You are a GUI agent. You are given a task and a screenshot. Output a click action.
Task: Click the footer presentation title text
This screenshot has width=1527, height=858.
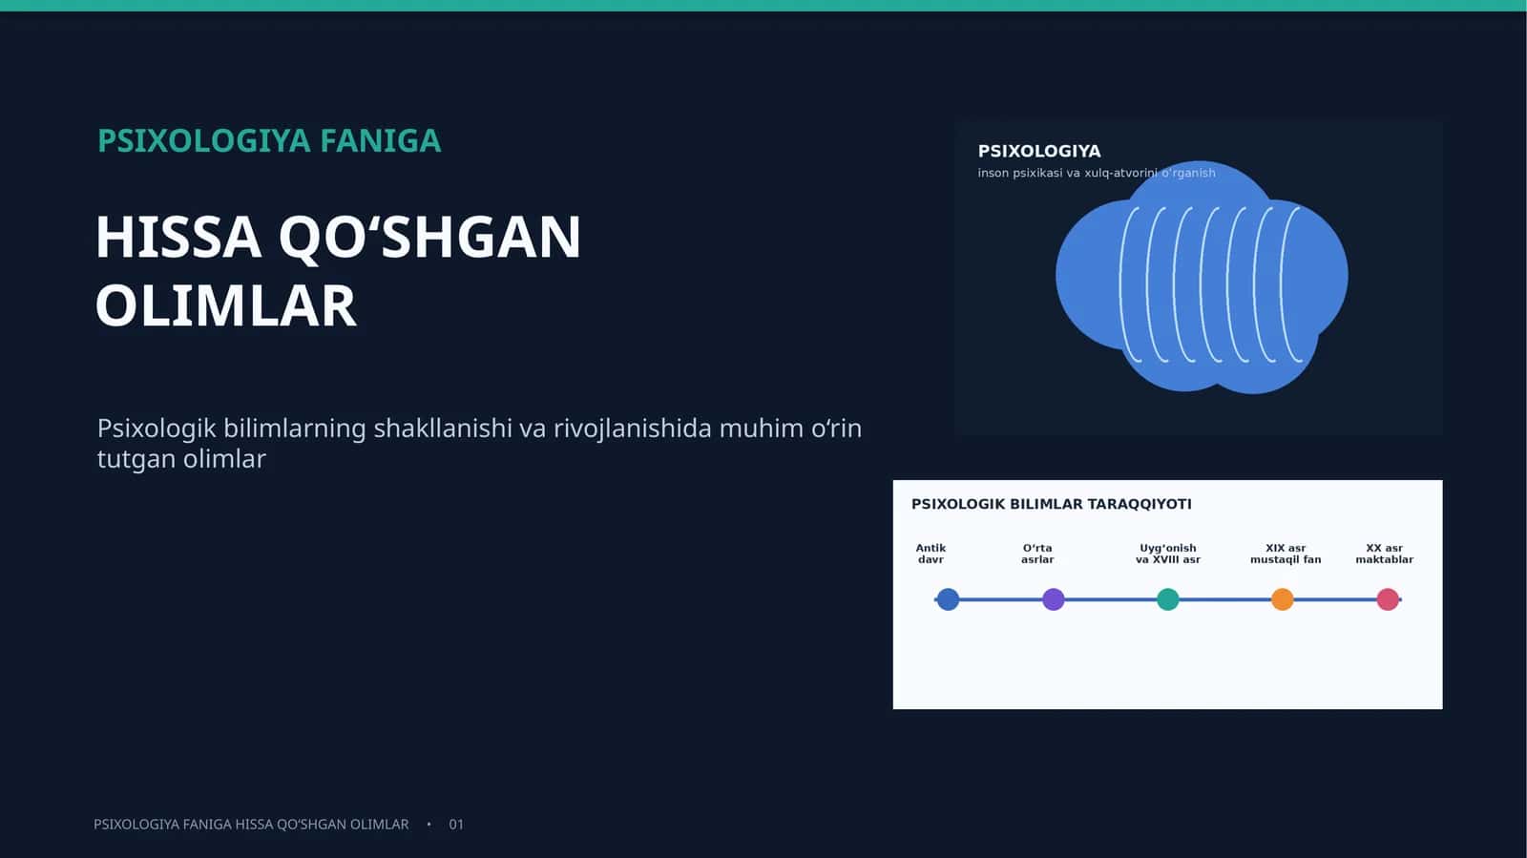coord(251,825)
